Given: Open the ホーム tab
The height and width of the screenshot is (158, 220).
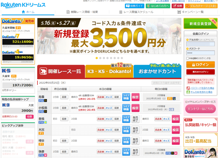Looking at the screenshot, I should (x=28, y=12).
